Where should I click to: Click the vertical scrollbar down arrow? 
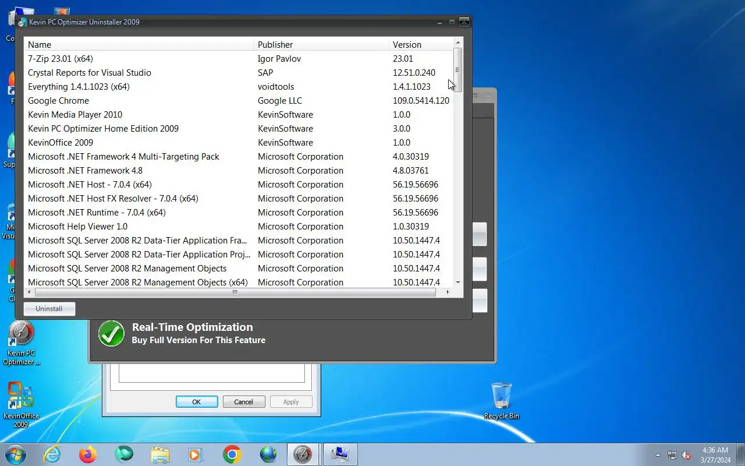tap(458, 282)
